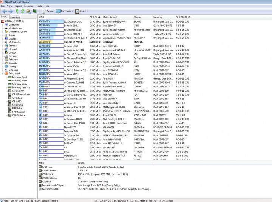Expand the Network tree node
The image size is (272, 202).
click(3, 49)
